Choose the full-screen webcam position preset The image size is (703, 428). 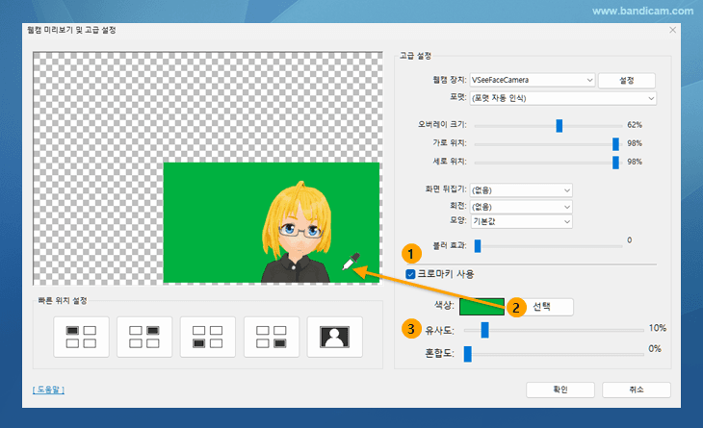(334, 337)
